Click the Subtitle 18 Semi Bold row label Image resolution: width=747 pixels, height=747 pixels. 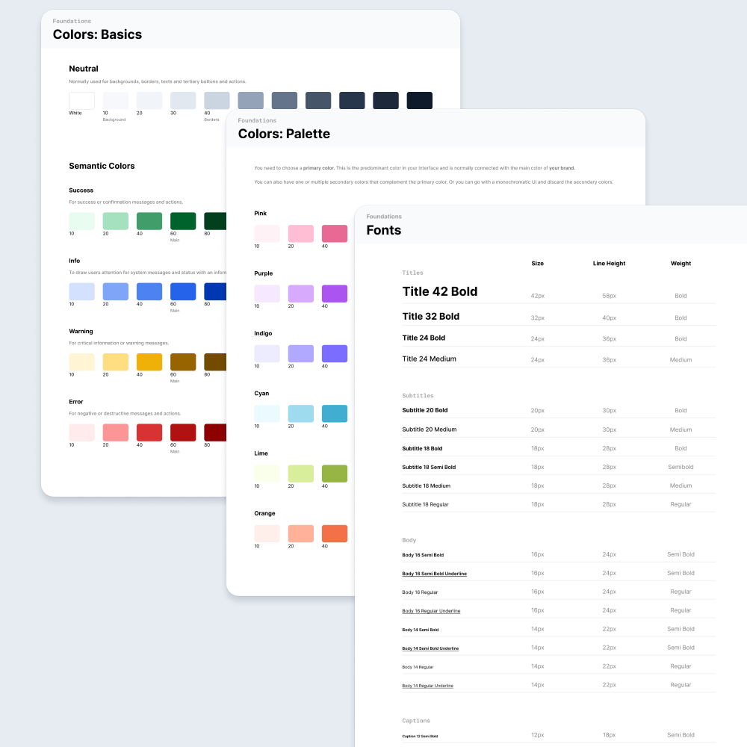429,468
